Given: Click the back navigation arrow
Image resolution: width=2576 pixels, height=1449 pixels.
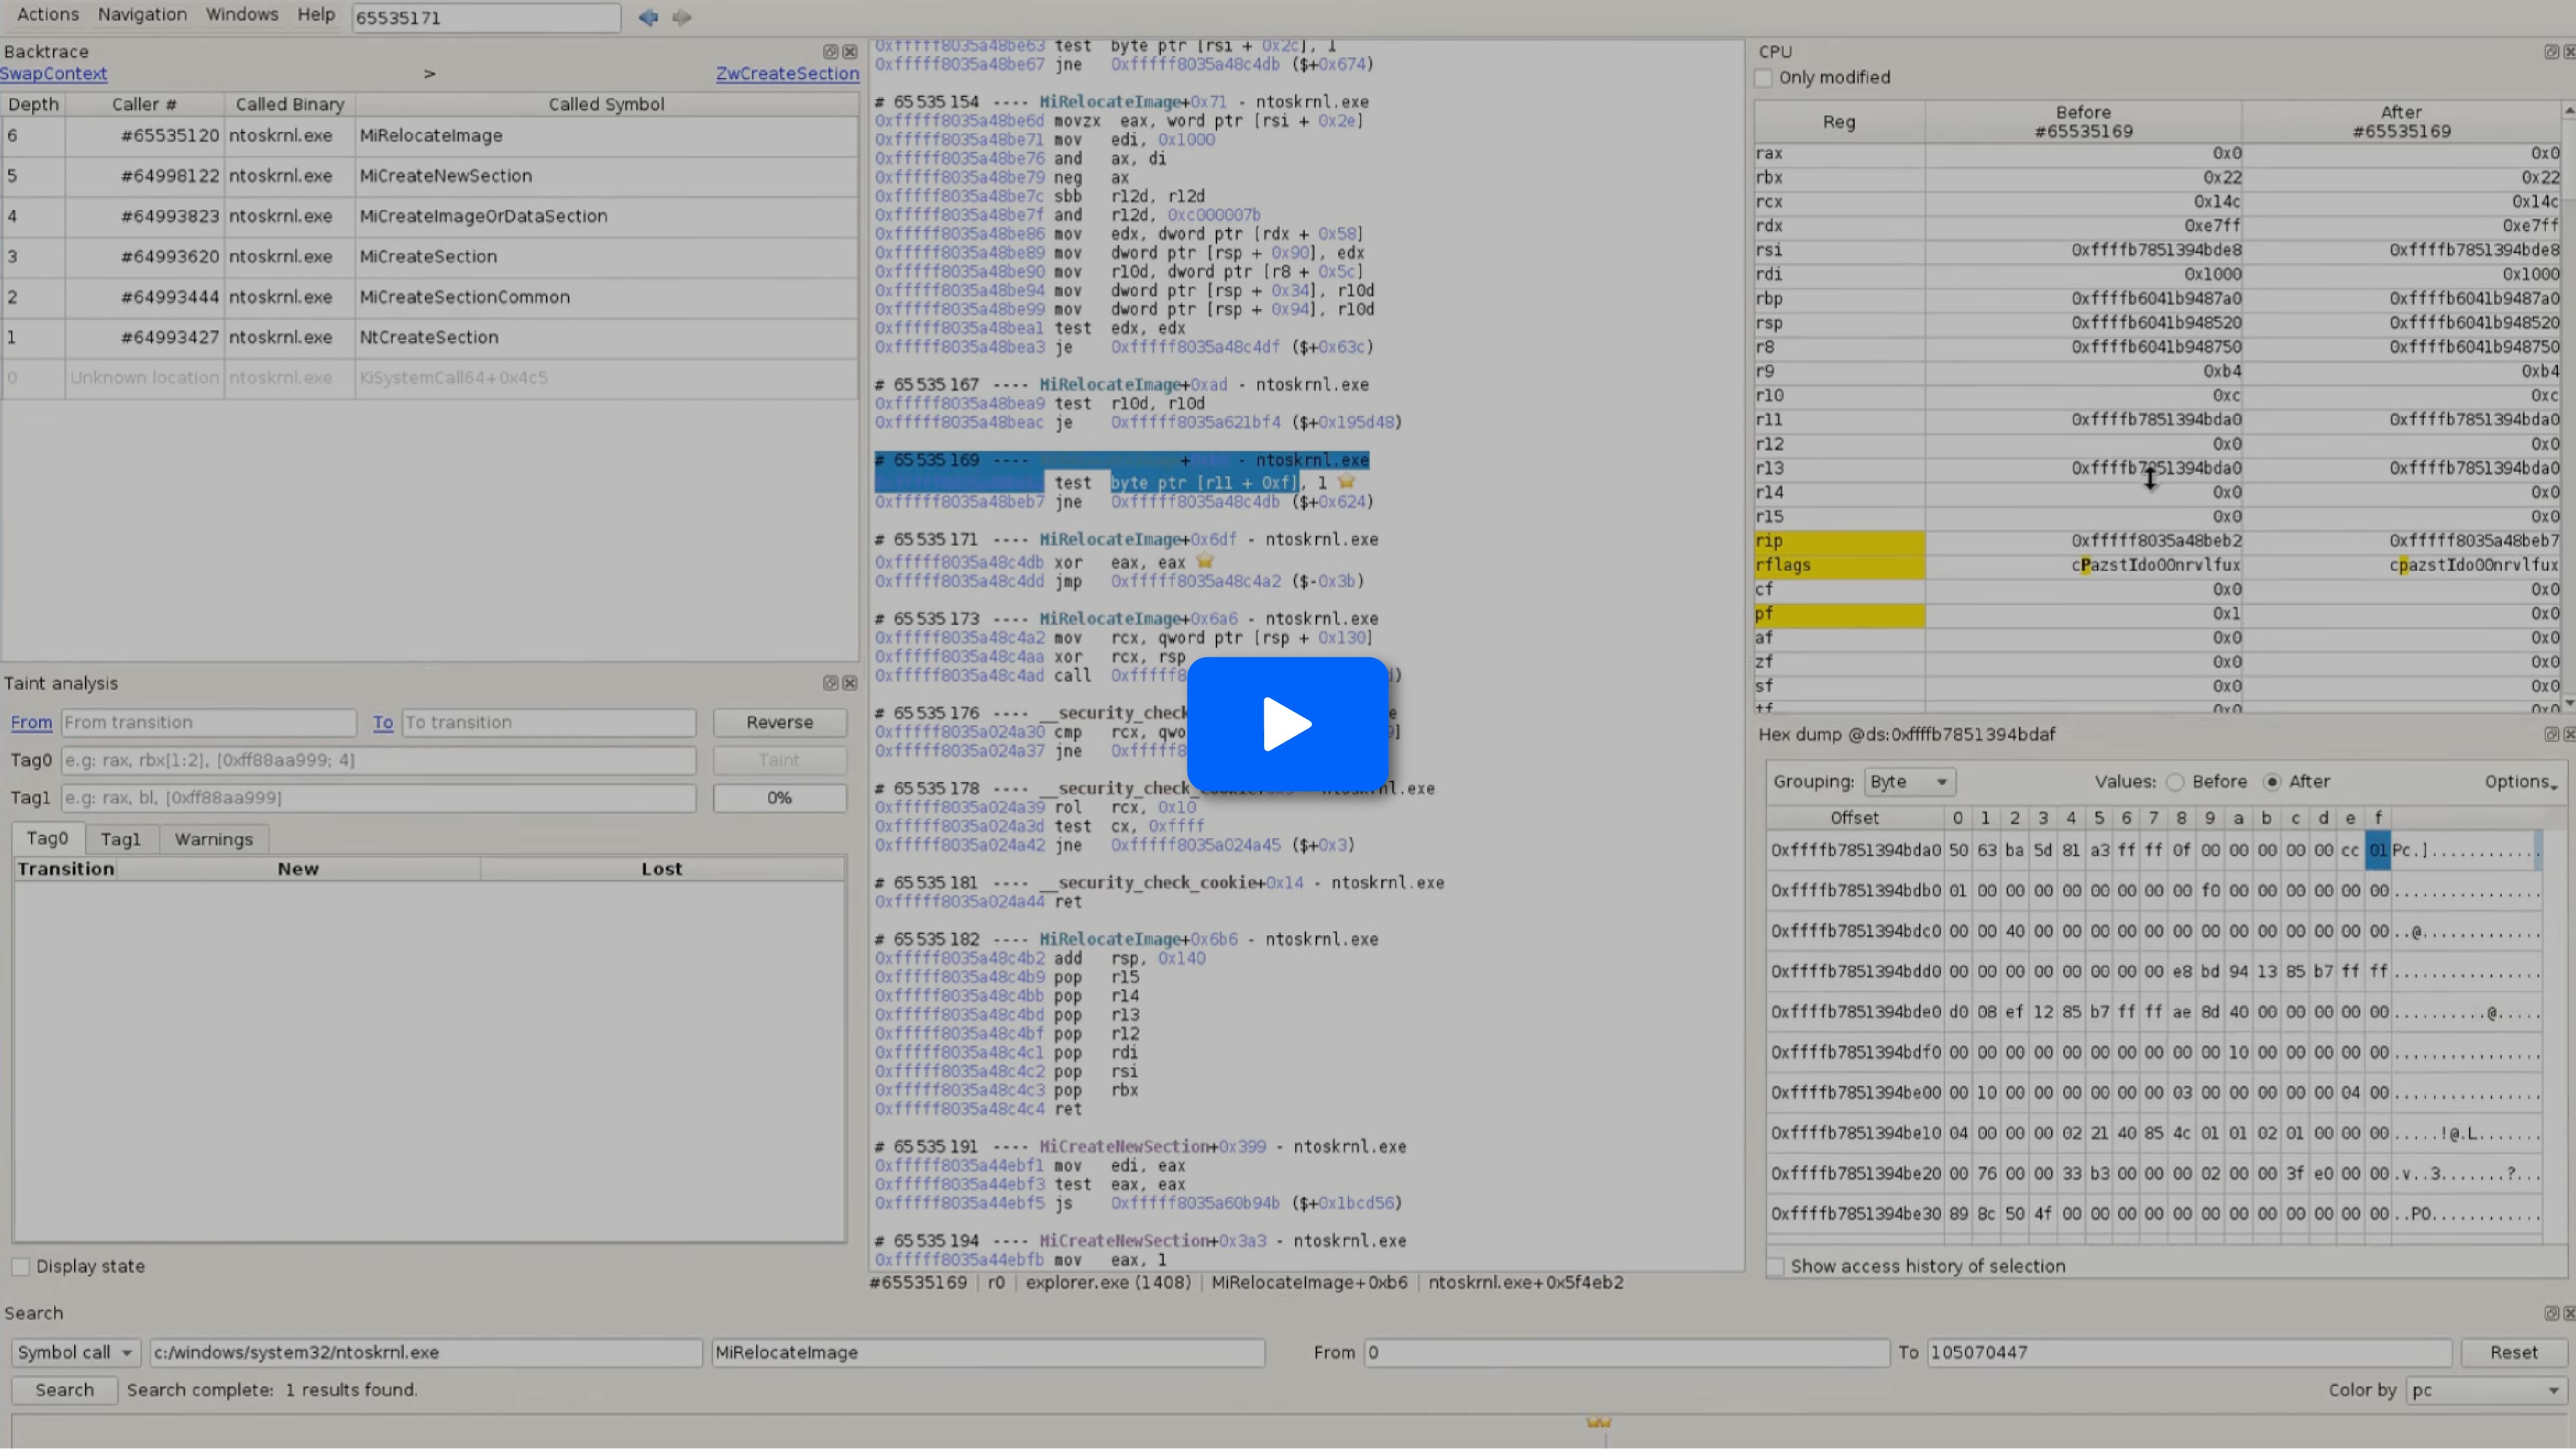Looking at the screenshot, I should click(x=648, y=17).
